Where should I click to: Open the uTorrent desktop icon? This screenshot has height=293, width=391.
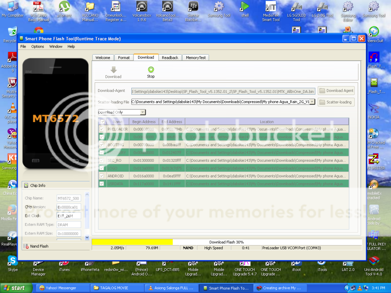point(64,6)
